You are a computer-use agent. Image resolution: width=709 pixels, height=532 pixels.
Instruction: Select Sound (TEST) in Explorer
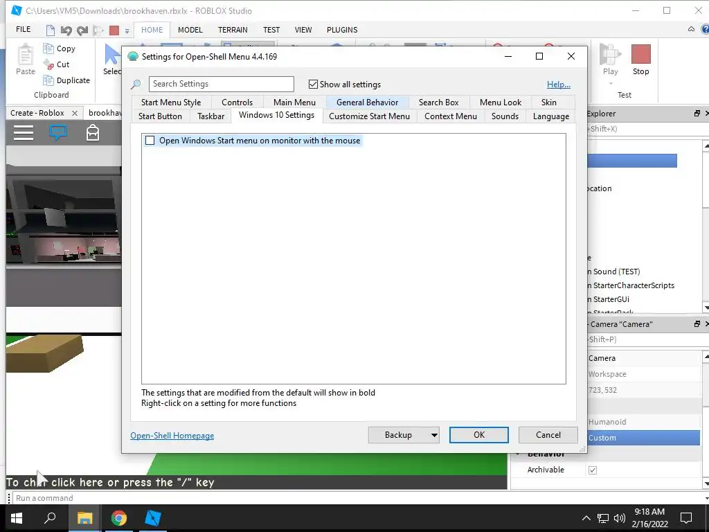click(x=616, y=272)
